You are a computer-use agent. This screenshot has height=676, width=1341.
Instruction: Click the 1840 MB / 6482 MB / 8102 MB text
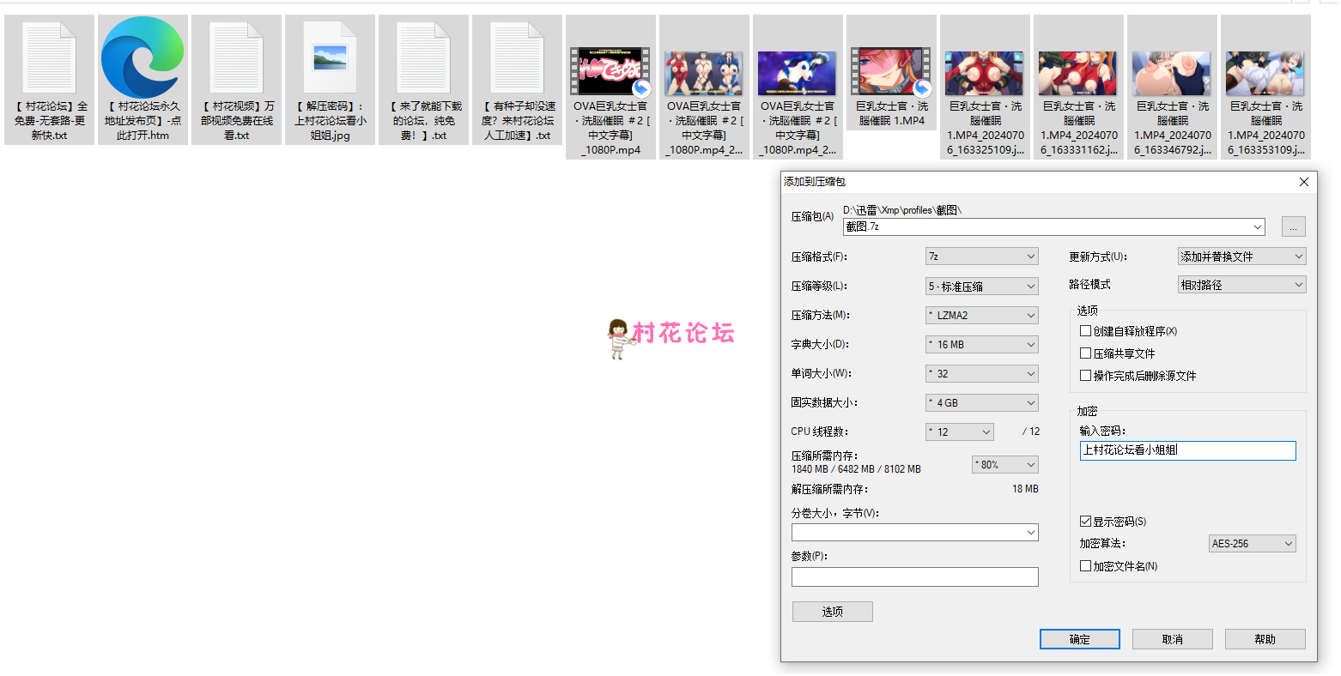tap(856, 469)
